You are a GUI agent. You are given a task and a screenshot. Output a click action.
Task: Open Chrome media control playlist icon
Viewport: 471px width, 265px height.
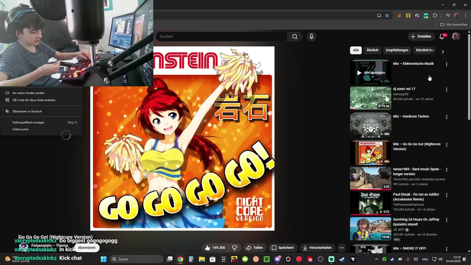(x=448, y=15)
